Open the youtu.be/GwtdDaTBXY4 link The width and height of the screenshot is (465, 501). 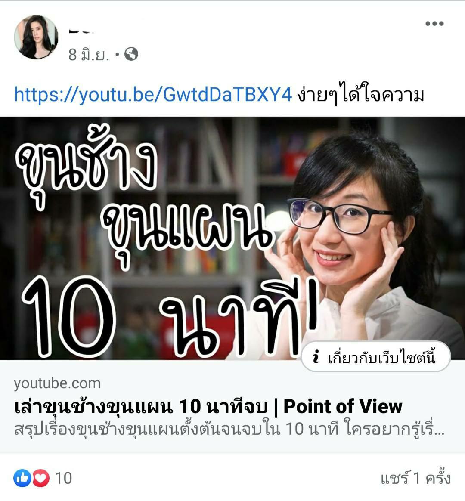(x=153, y=95)
